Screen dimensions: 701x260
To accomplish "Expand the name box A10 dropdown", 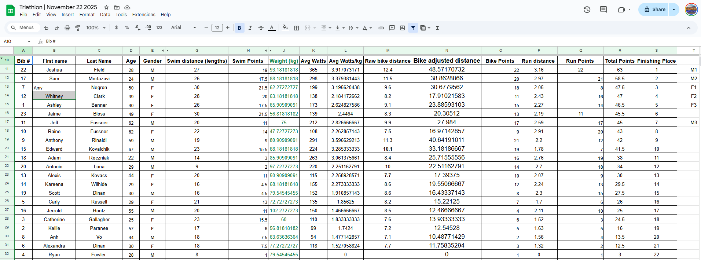I will pos(29,41).
